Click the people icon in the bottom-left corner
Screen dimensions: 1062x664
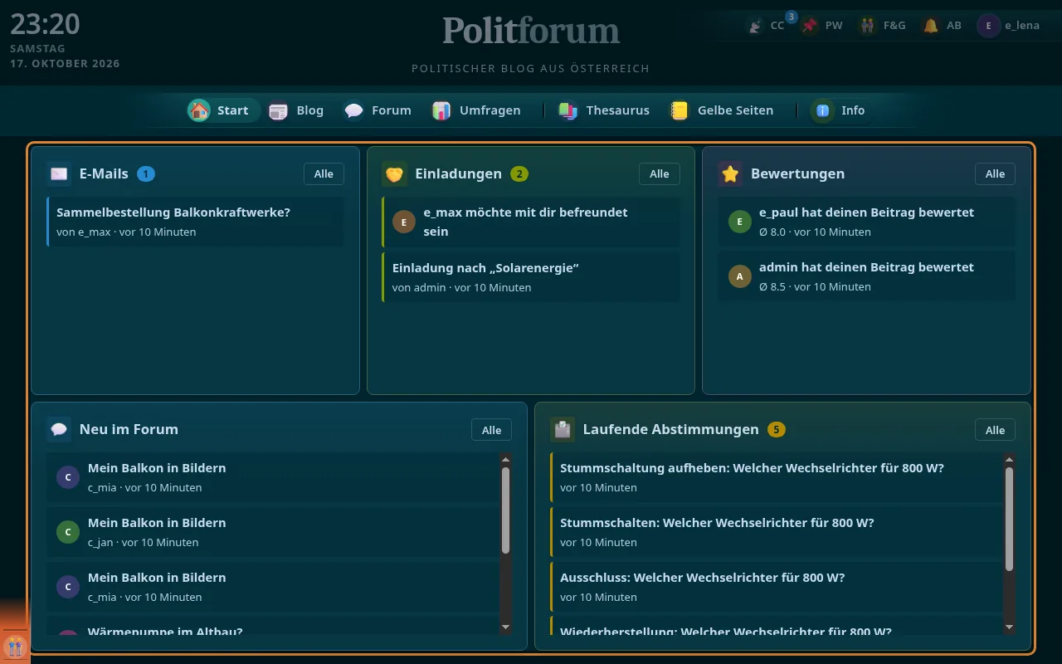(14, 647)
